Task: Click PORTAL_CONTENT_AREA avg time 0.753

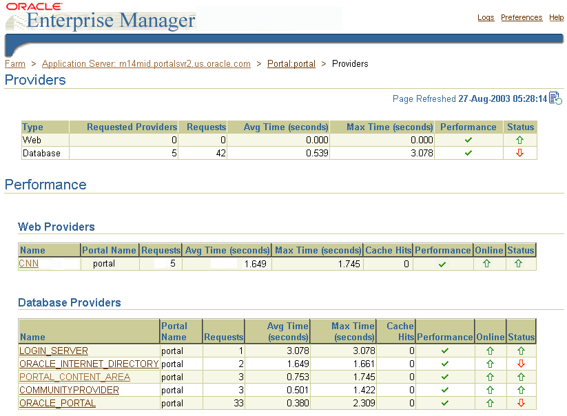Action: tap(298, 377)
